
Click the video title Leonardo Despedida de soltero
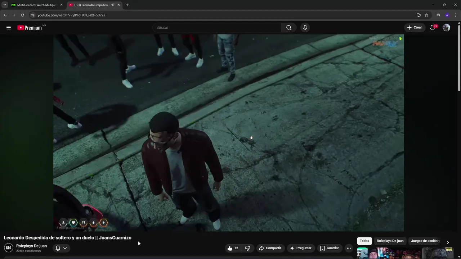point(68,238)
